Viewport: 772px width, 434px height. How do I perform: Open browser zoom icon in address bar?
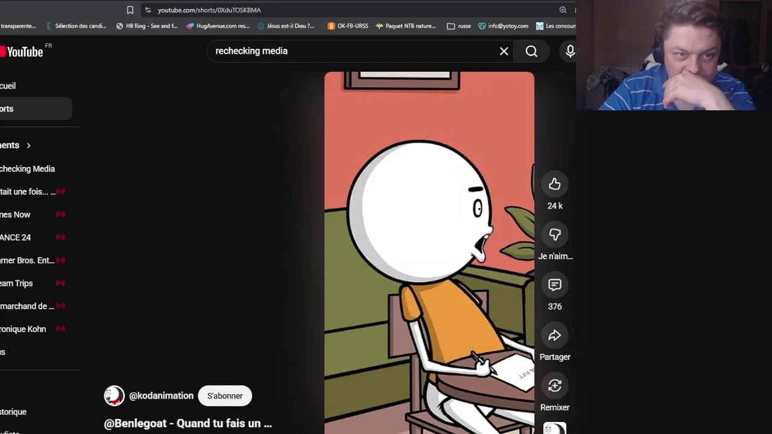(x=563, y=10)
